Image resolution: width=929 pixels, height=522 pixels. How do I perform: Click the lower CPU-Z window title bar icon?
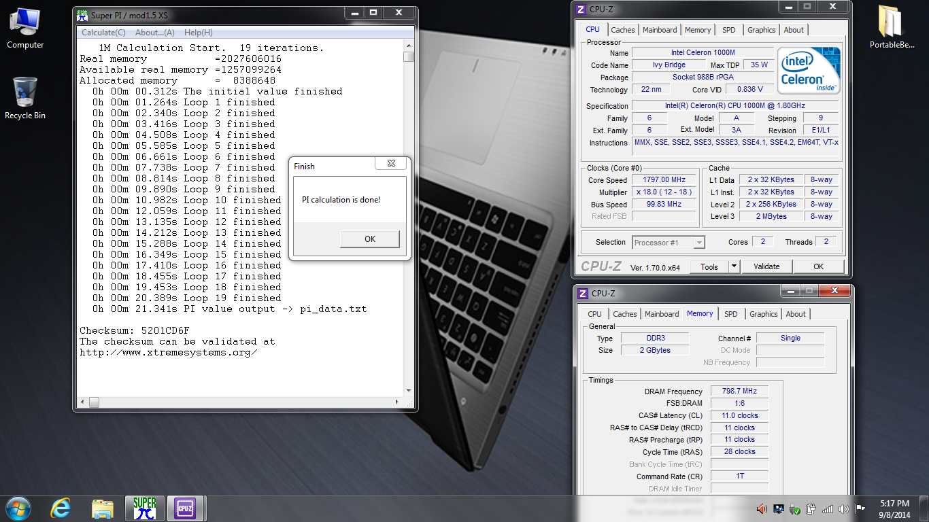[583, 293]
